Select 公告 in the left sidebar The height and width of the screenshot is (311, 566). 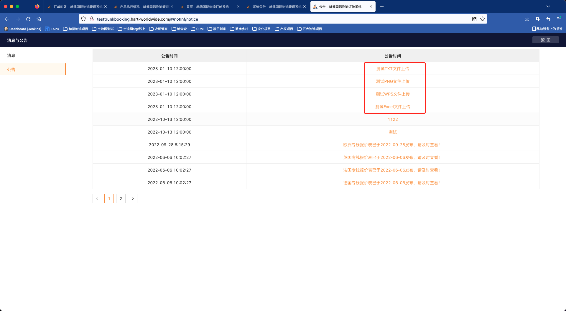point(11,70)
